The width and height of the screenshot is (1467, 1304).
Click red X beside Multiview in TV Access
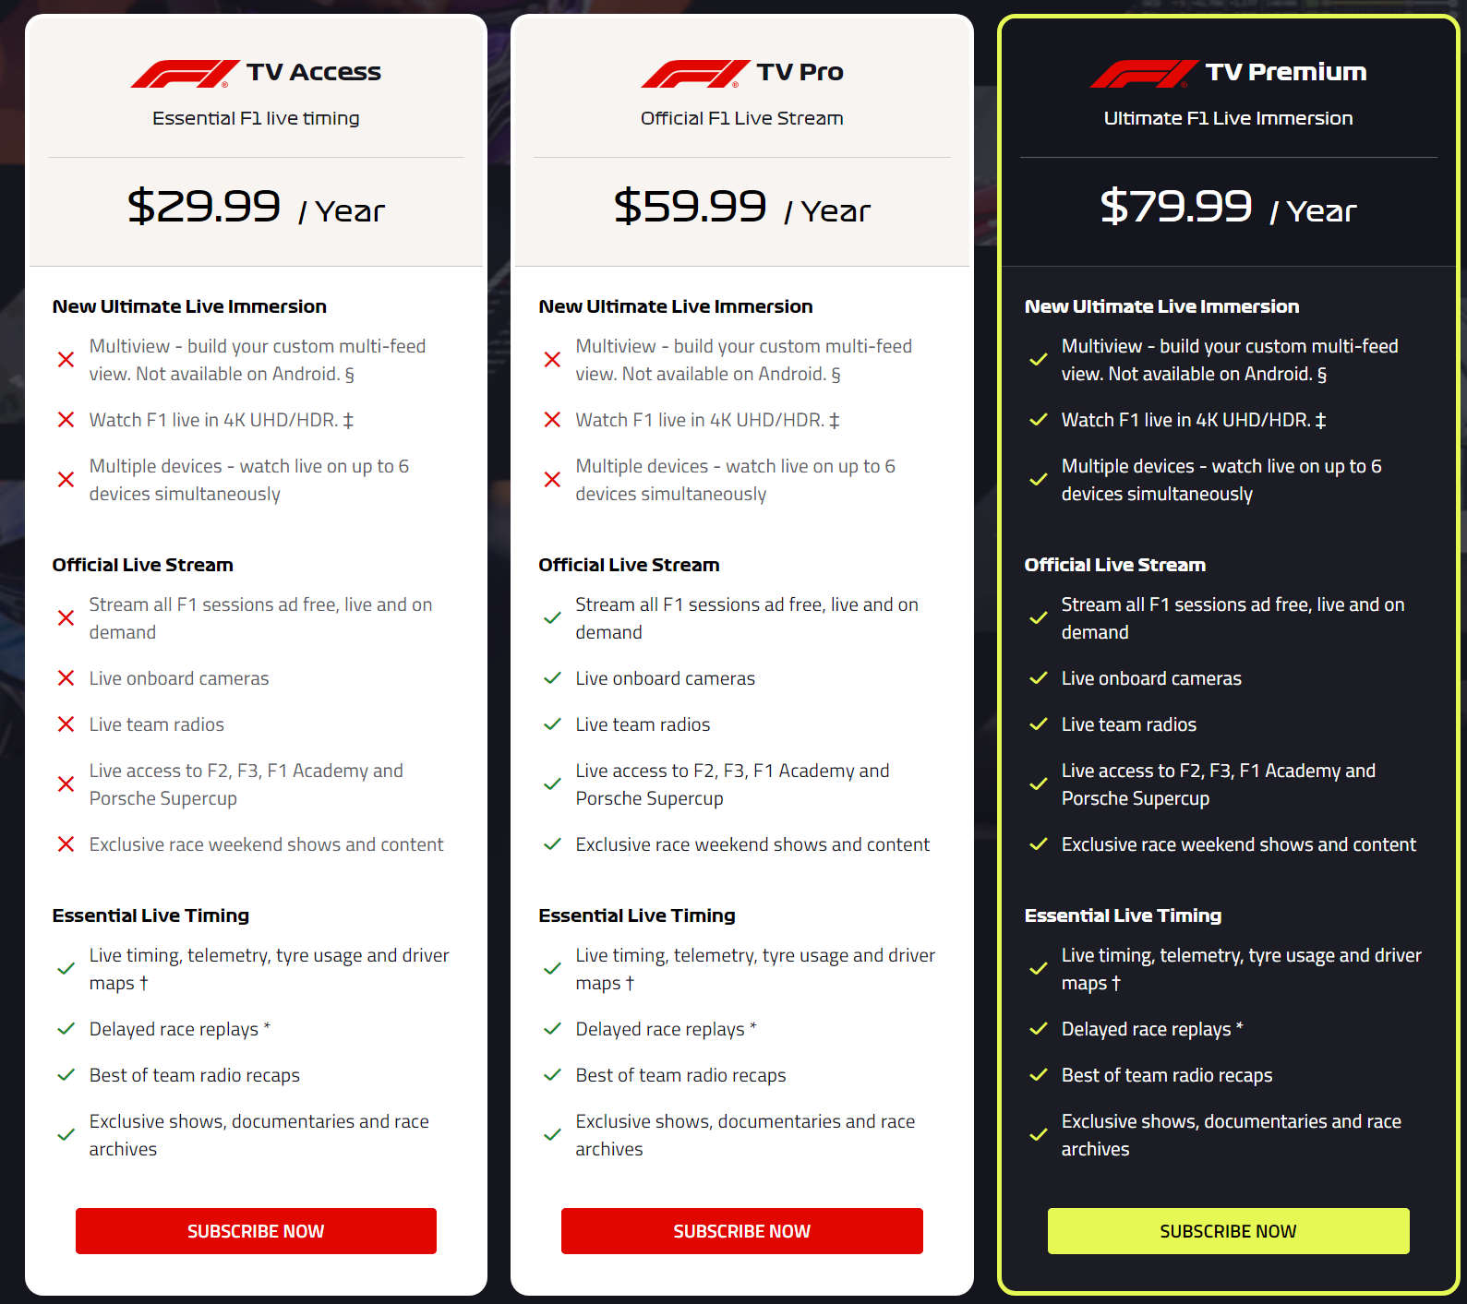click(66, 360)
